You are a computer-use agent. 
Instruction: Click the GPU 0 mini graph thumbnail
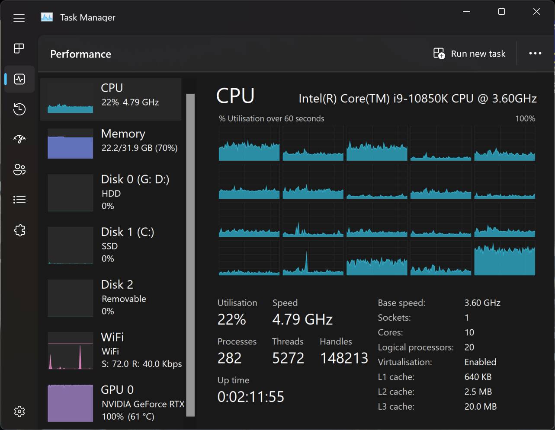(70, 403)
